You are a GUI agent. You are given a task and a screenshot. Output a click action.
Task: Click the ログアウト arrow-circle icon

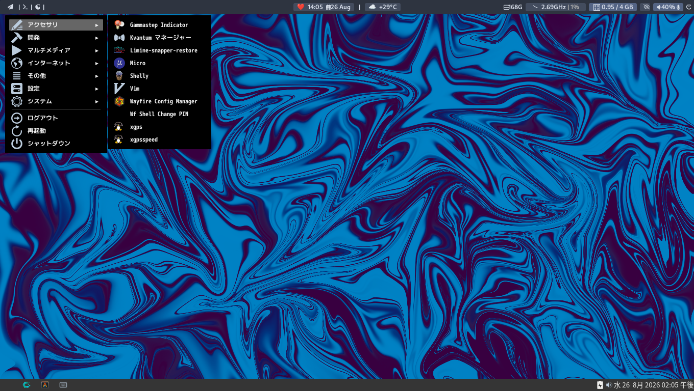pyautogui.click(x=17, y=118)
